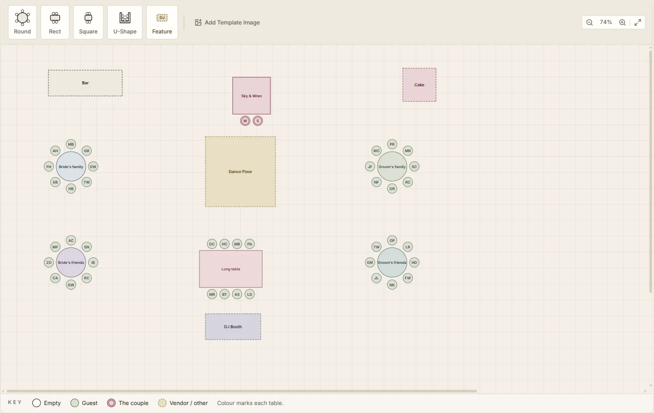Click seat GB at Bride's family
This screenshot has width=654, height=413.
pyautogui.click(x=87, y=151)
